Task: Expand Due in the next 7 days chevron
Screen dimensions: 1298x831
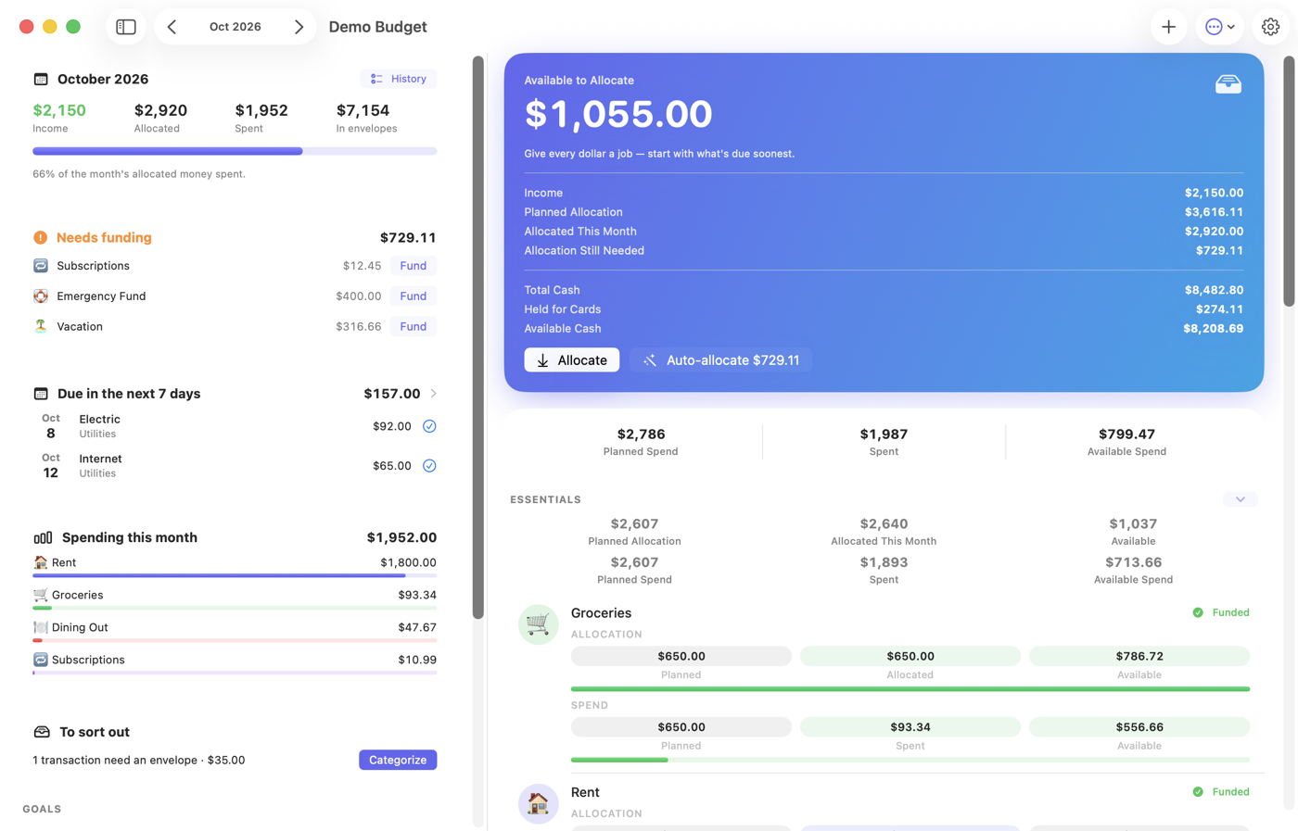Action: [x=433, y=394]
